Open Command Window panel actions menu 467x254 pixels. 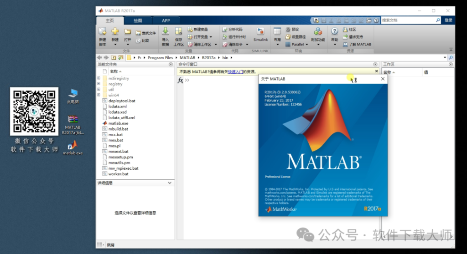tap(375, 64)
